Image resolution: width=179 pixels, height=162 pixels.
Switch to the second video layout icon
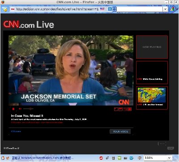[x=120, y=109]
